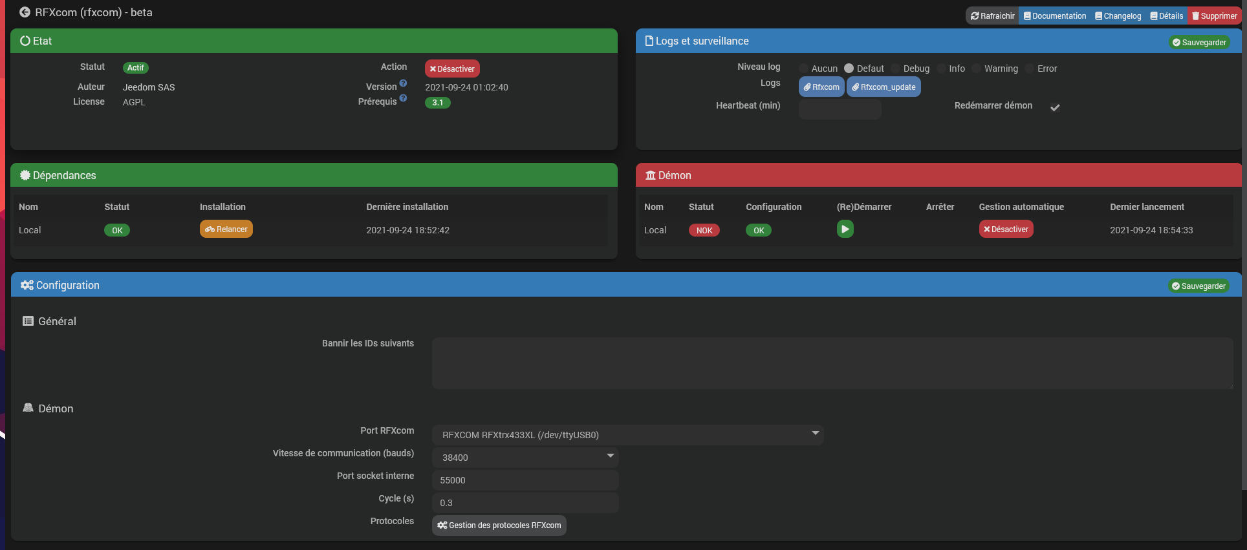Image resolution: width=1247 pixels, height=550 pixels.
Task: Click the NOK daemon status badge
Action: click(x=704, y=231)
